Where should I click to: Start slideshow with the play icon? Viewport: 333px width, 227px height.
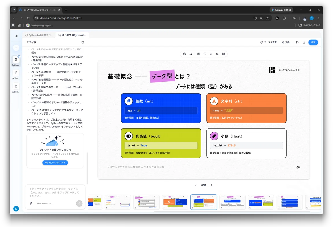[x=297, y=42]
